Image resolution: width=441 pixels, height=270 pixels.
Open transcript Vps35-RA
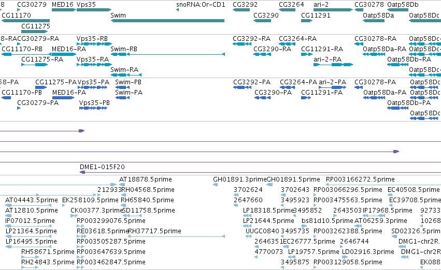point(94,65)
